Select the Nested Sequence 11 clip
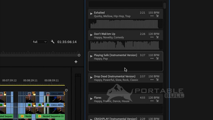Viewport: 213px width, 120px height. click(51, 116)
